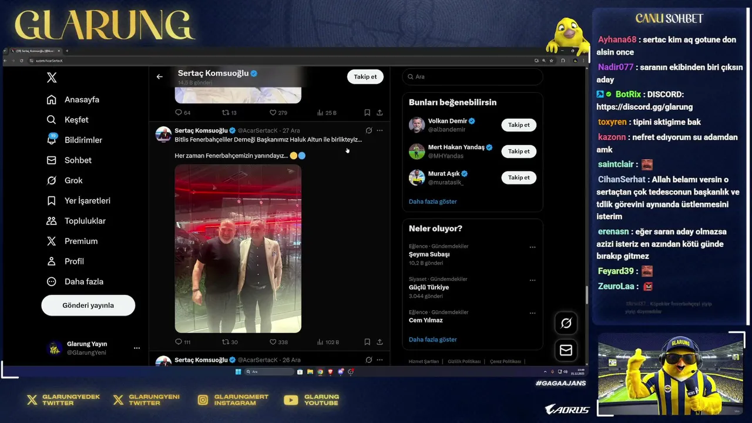Click the X logo in the sidebar

pos(52,78)
